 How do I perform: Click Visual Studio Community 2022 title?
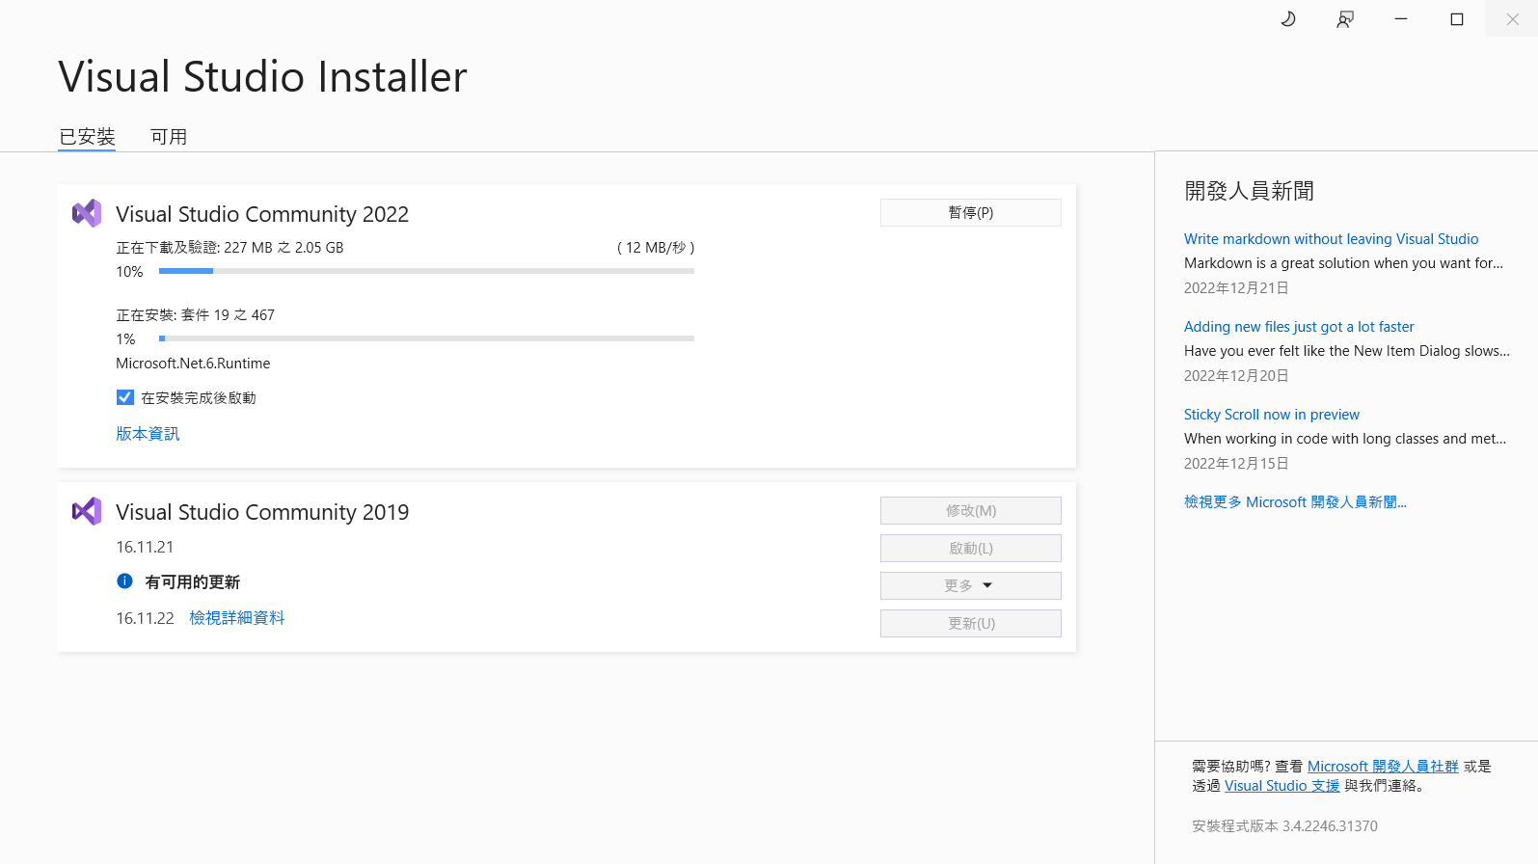tap(262, 214)
